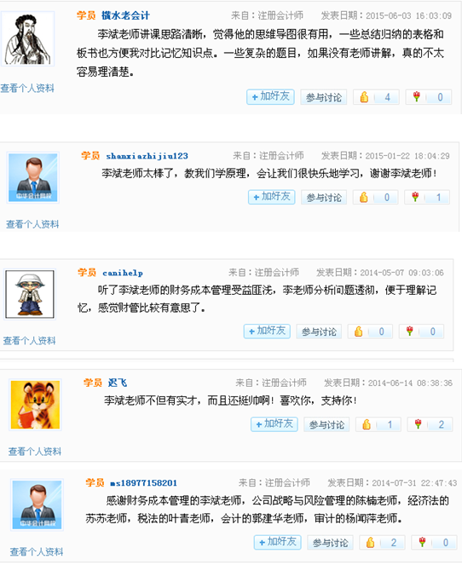Click flower icon on ms18977158201's comment
This screenshot has height=565, width=462.
422,542
